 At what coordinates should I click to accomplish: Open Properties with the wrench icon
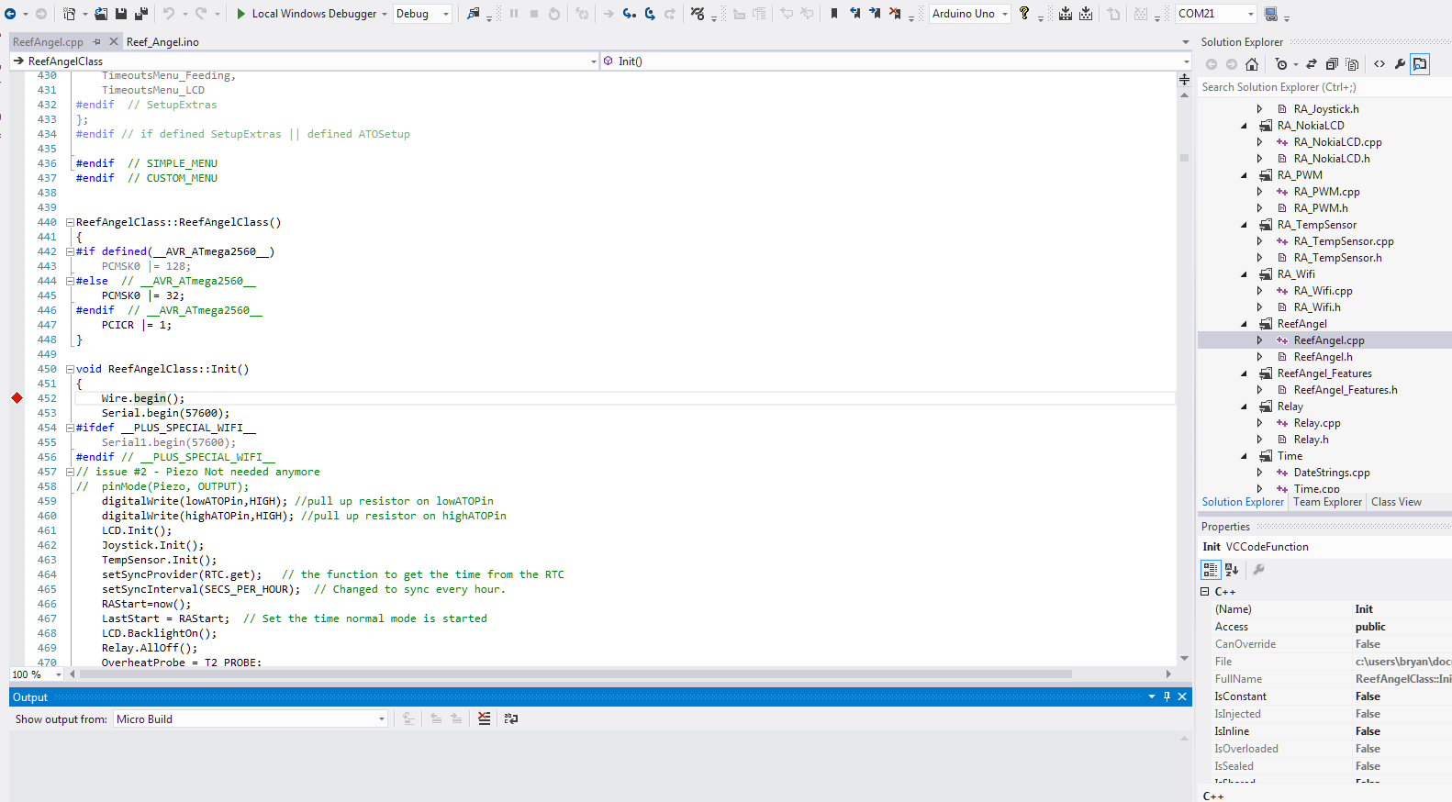tap(1400, 64)
